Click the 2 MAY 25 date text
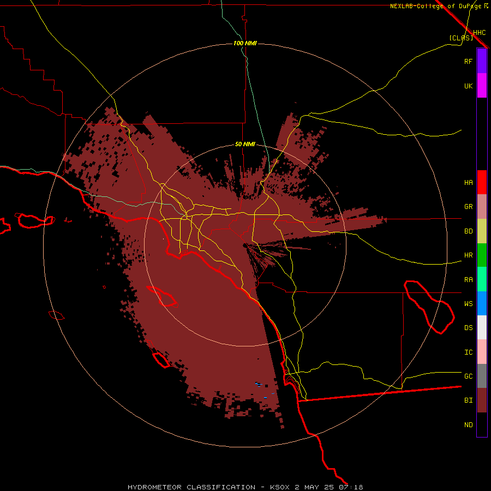The height and width of the screenshot is (491, 491). pyautogui.click(x=315, y=487)
